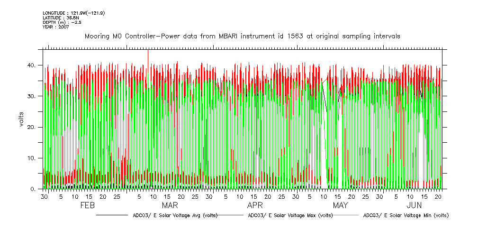Click the plot title about Mooring M0 Controller-Power

click(x=242, y=36)
